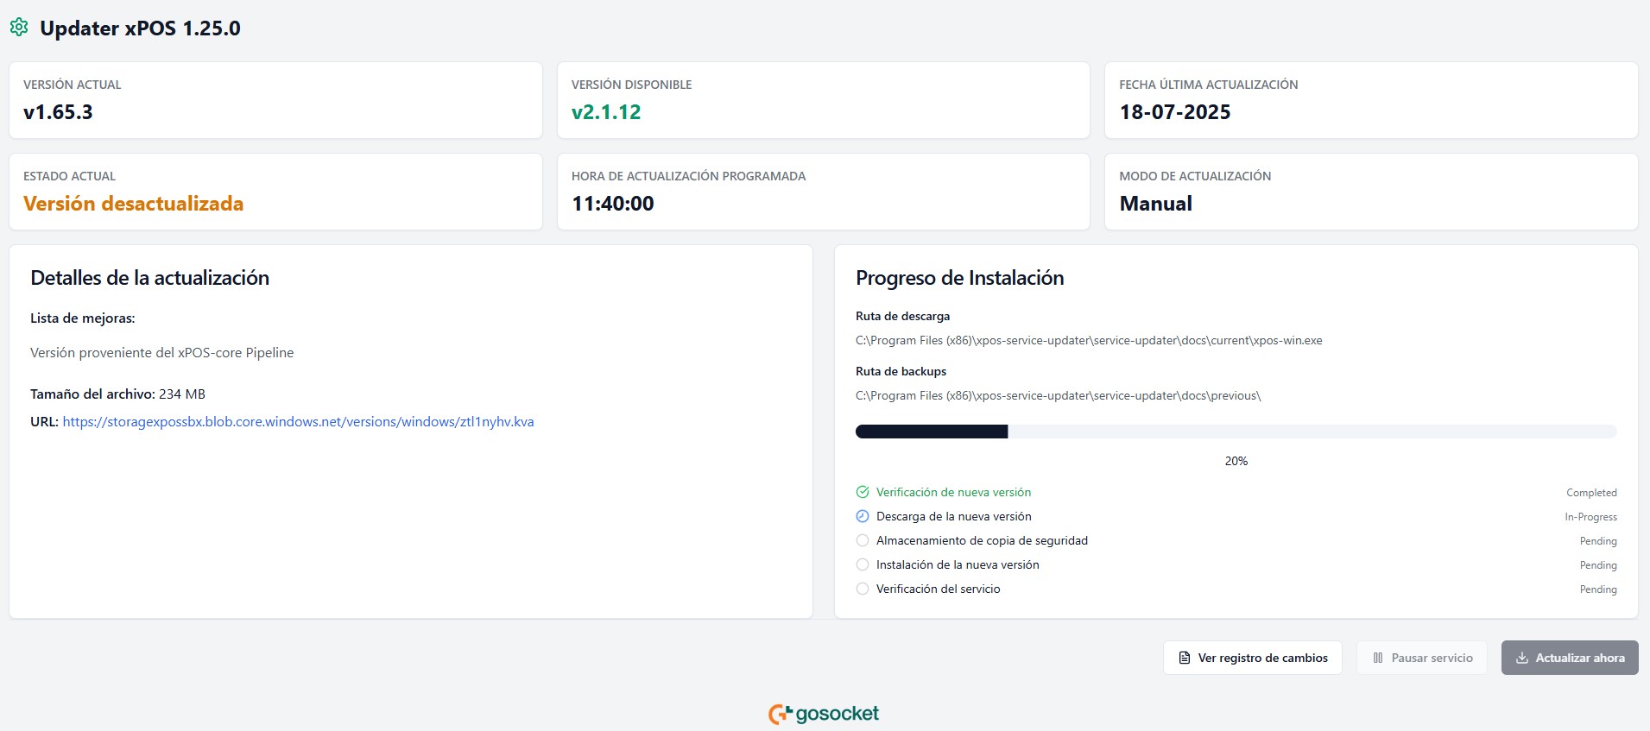Image resolution: width=1650 pixels, height=731 pixels.
Task: Click Pending status for Instalación de la nueva versión
Action: (1598, 565)
